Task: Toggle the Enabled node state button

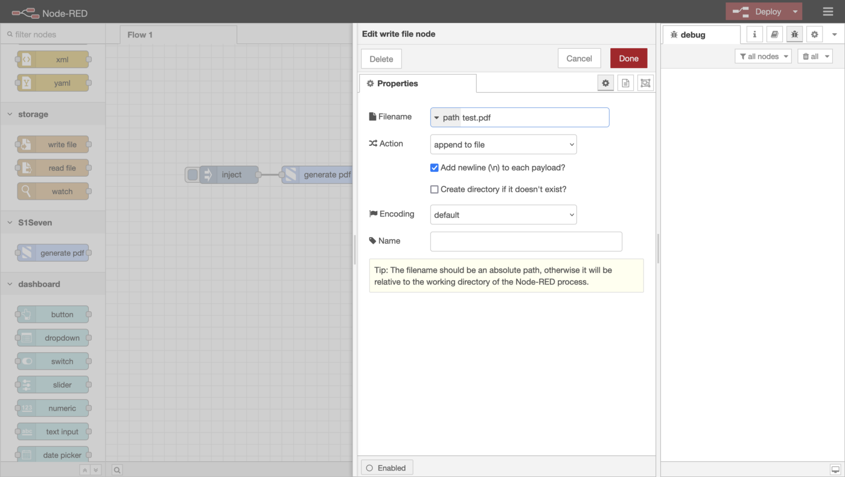Action: pyautogui.click(x=387, y=468)
